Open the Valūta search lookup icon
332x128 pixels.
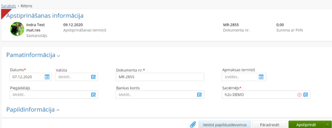tap(93, 77)
